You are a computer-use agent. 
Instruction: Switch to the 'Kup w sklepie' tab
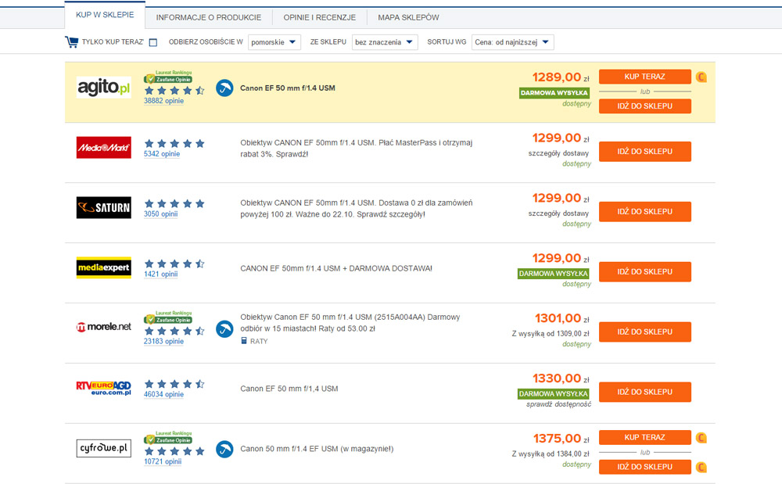tap(105, 15)
